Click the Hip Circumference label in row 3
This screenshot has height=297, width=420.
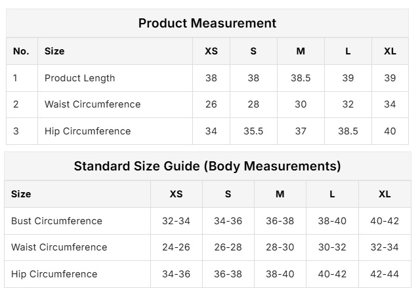click(87, 131)
